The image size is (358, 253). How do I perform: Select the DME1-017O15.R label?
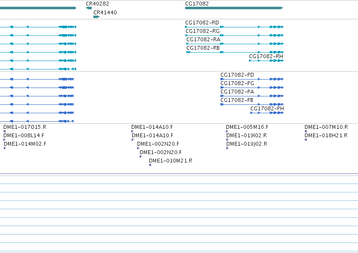pos(25,127)
